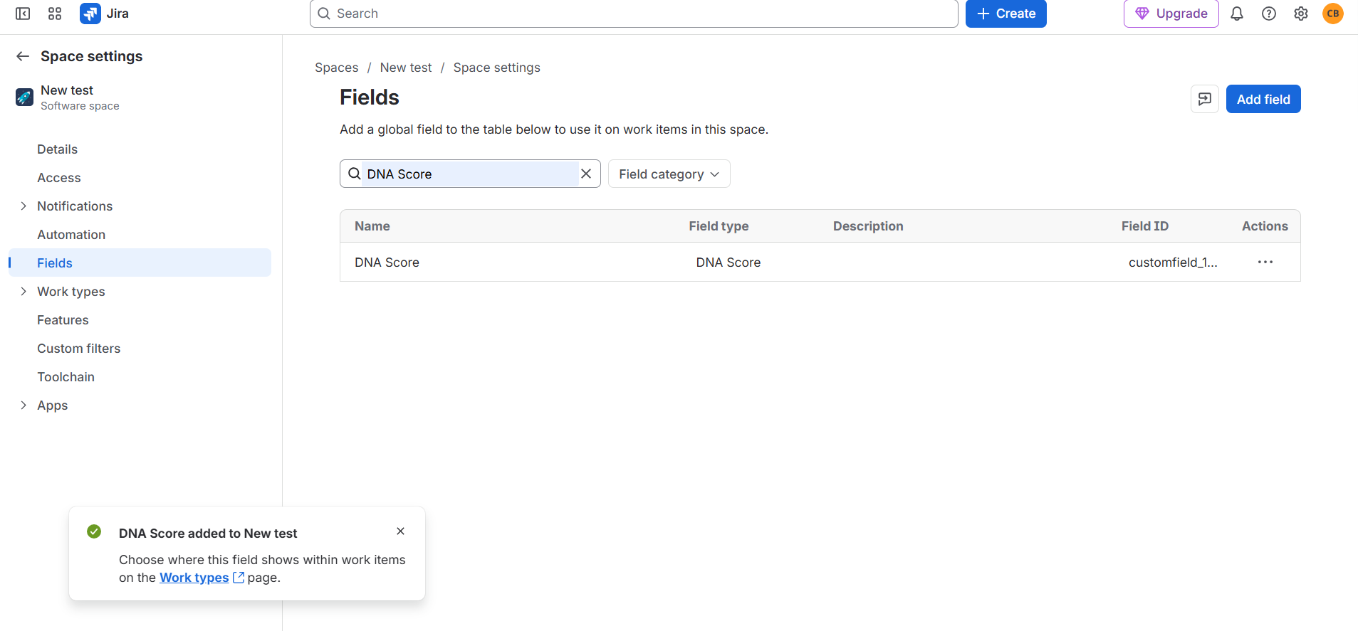Expand the Notifications section
The image size is (1358, 631).
23,206
